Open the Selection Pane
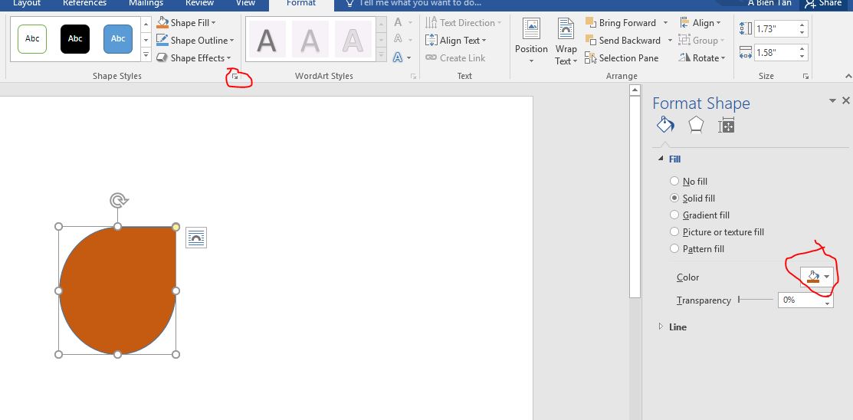The width and height of the screenshot is (853, 420). pos(622,57)
